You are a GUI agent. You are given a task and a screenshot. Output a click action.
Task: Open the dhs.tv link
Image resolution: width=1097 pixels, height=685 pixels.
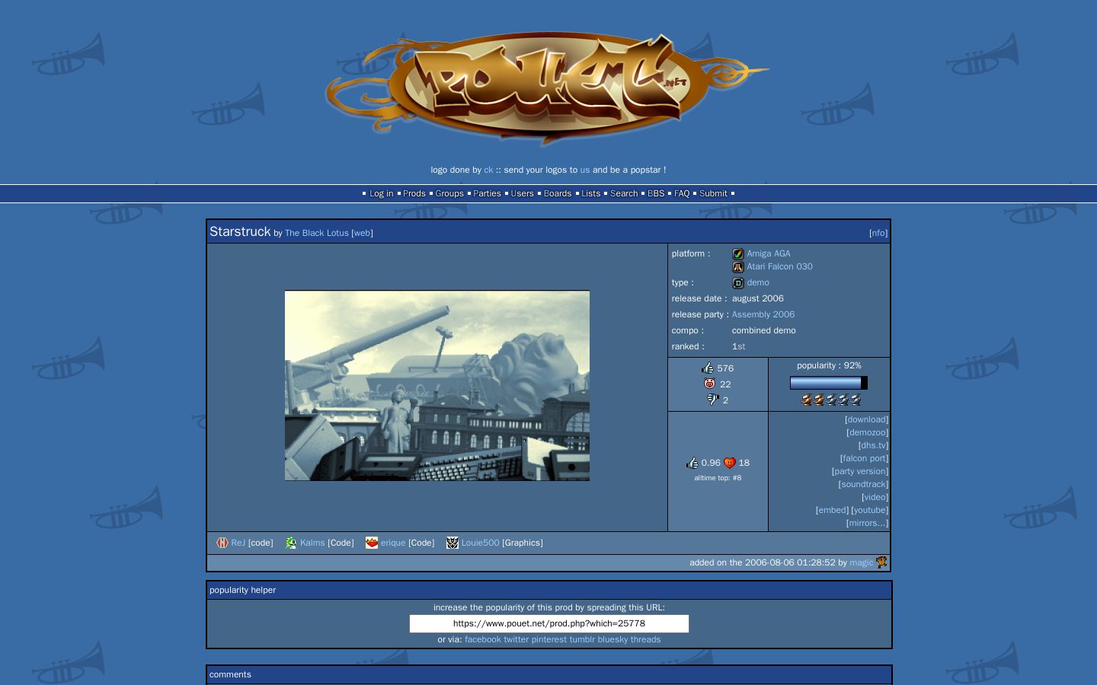[873, 445]
